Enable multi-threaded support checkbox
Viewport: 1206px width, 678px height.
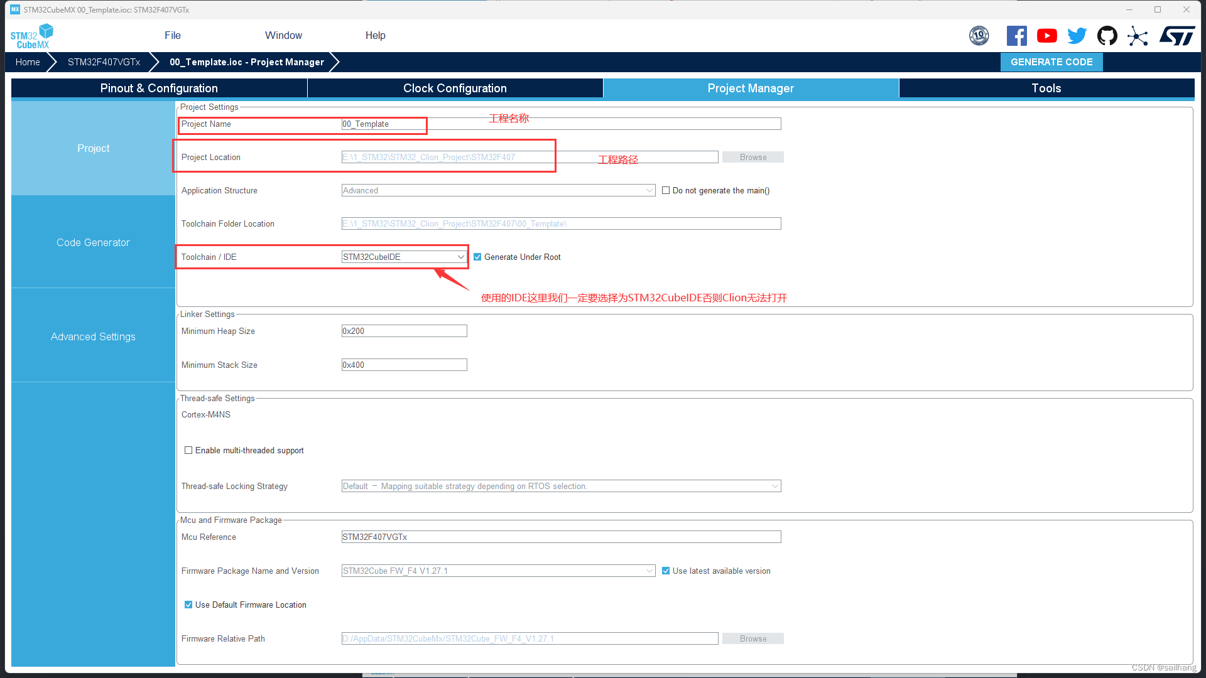tap(188, 450)
